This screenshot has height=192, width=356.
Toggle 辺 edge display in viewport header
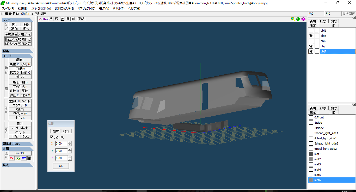click(57, 19)
